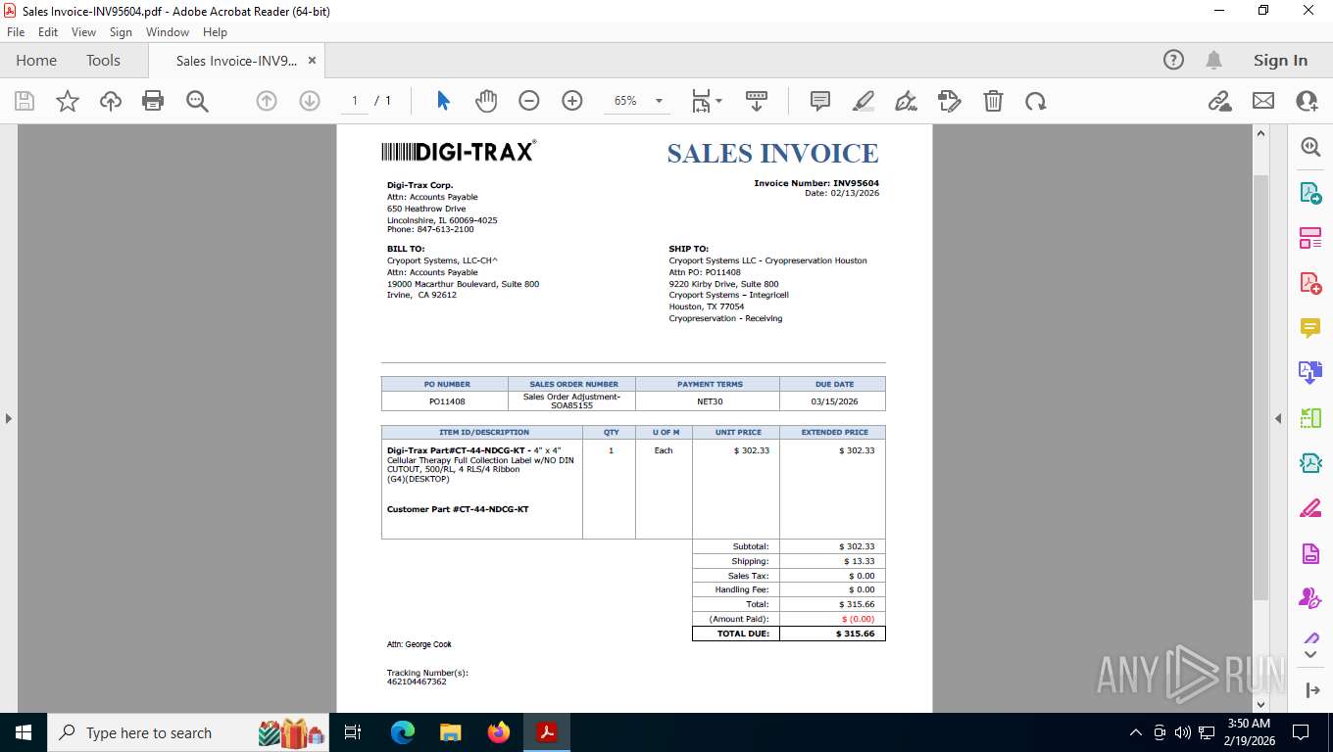Collapse the right tools pane
This screenshot has width=1333, height=752.
pos(1277,419)
